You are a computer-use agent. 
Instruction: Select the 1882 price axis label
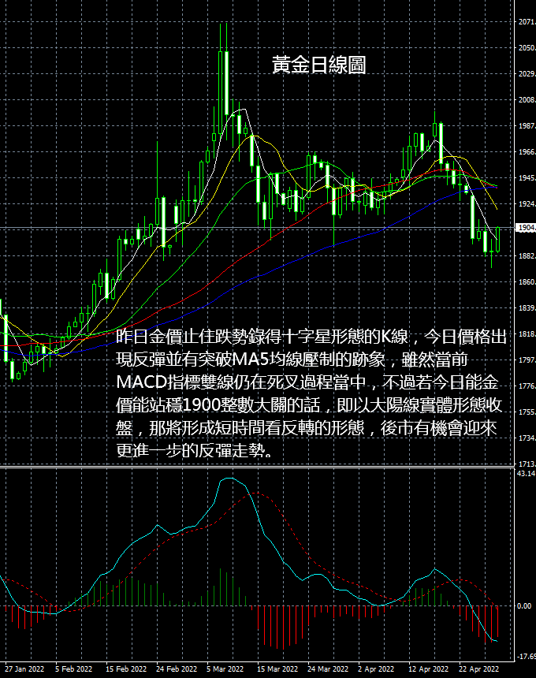click(x=527, y=256)
